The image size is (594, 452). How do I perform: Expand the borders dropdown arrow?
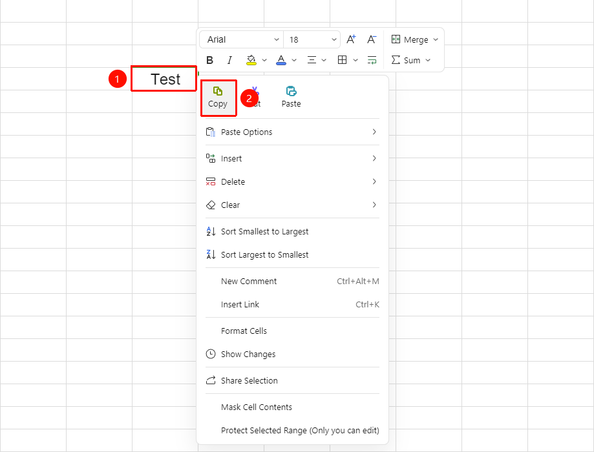pos(355,60)
